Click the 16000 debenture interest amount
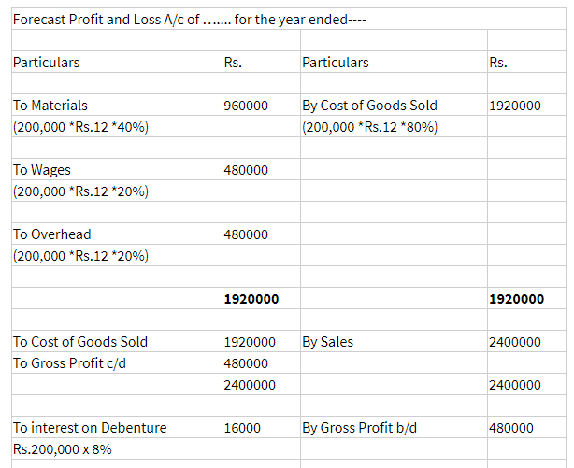 pyautogui.click(x=243, y=428)
